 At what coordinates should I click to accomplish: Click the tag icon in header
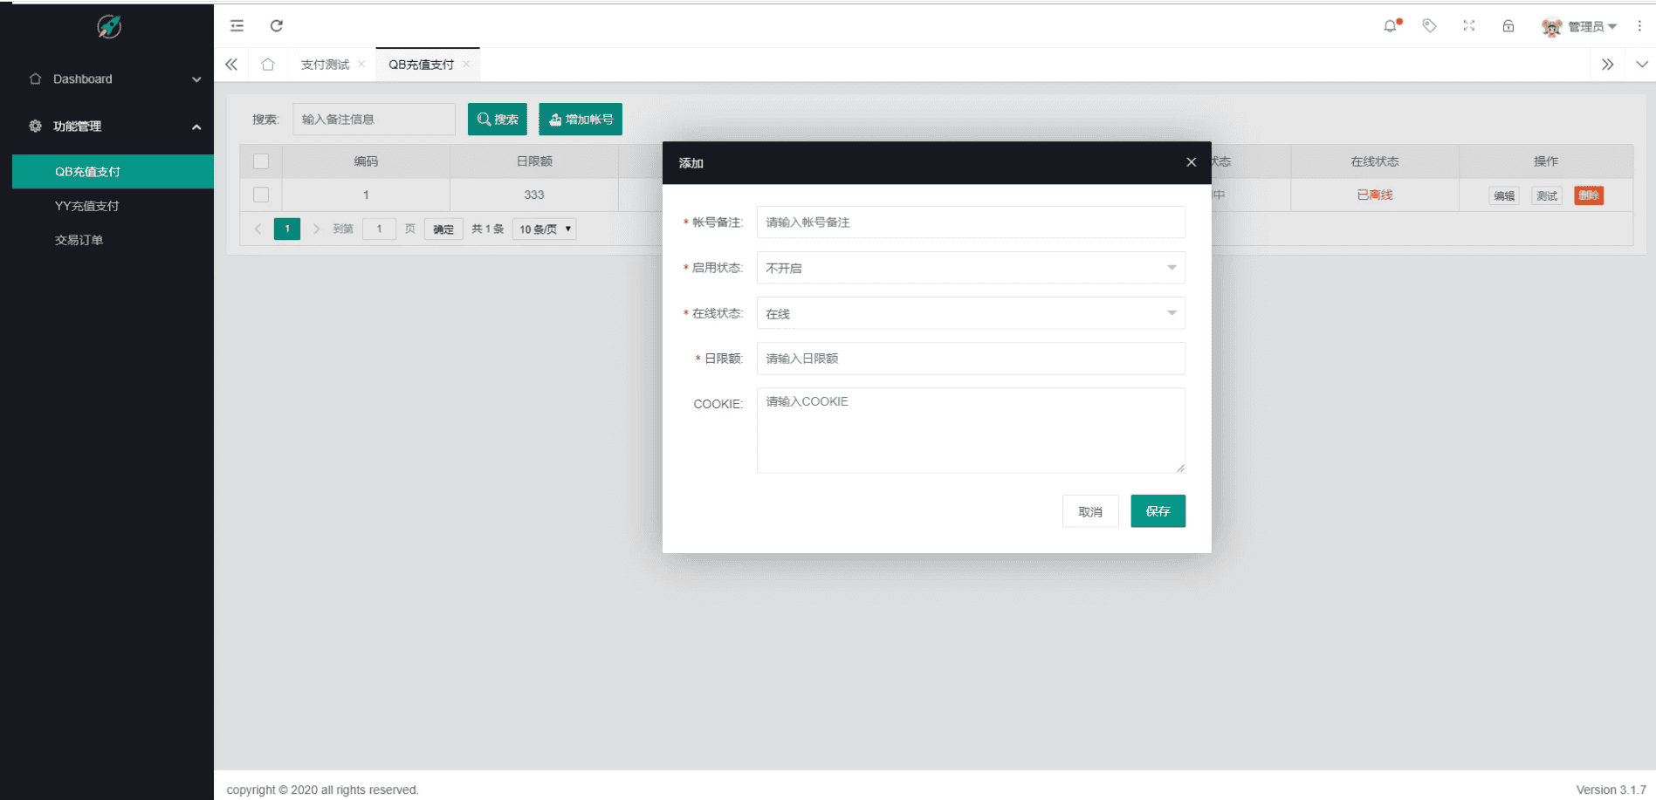1429,26
